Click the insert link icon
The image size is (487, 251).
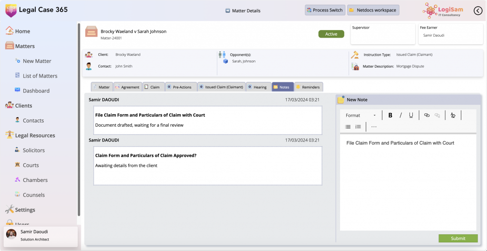[x=427, y=115]
